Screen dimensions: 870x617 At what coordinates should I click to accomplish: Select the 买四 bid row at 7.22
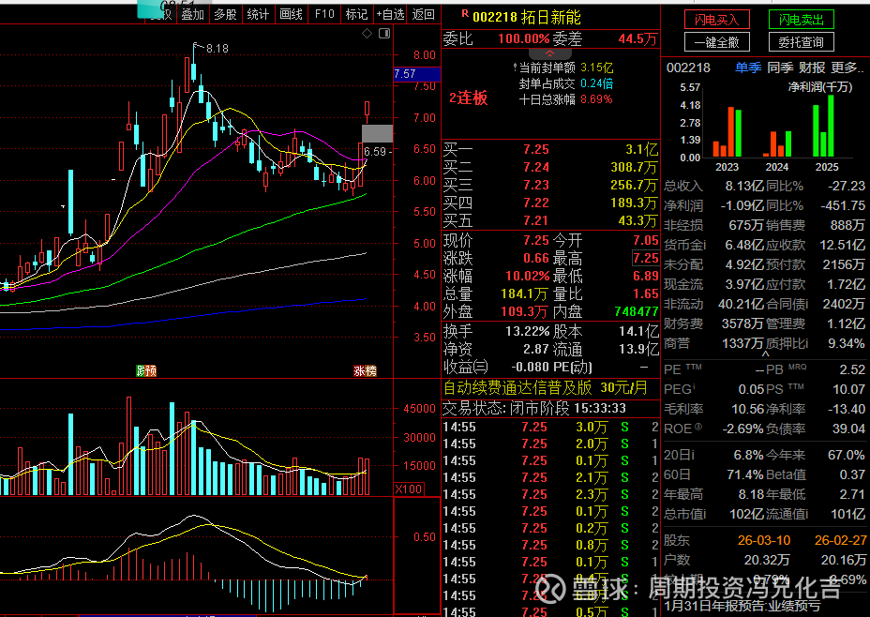click(x=551, y=203)
